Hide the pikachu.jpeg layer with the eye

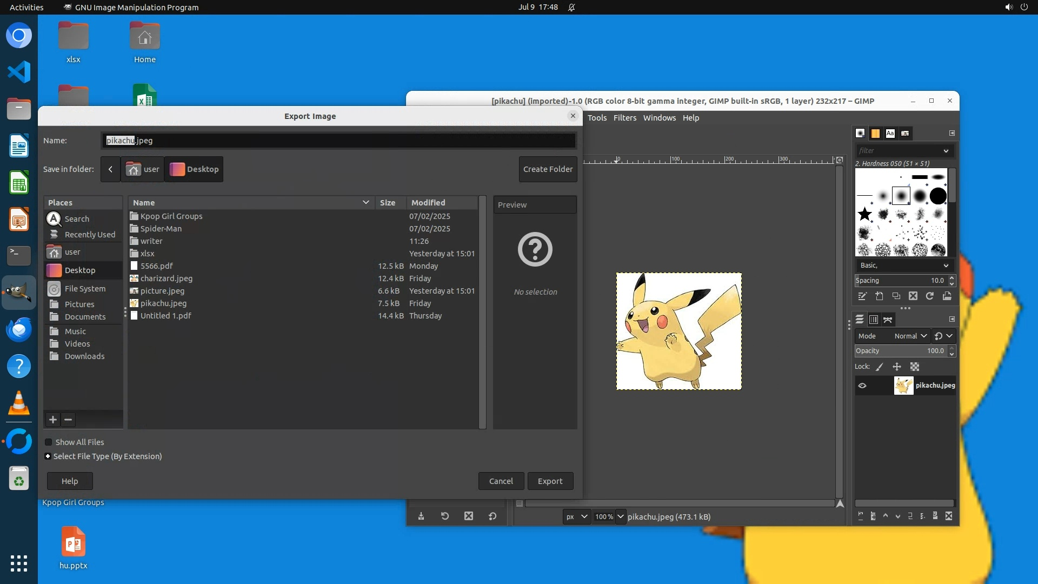tap(862, 386)
